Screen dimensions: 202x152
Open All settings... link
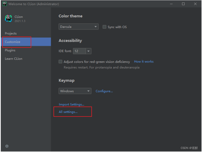tap(68, 112)
